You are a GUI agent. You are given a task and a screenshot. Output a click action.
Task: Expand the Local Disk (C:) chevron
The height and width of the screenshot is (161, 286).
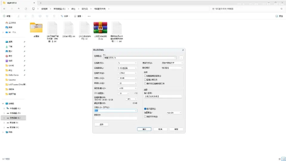(x=4, y=108)
